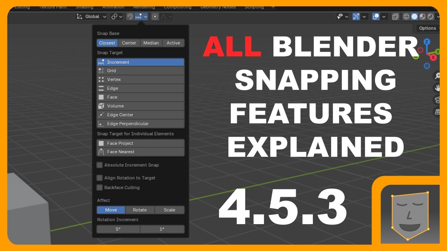This screenshot has height=251, width=447.
Task: Switch to rendered viewport shading
Action: 430,16
